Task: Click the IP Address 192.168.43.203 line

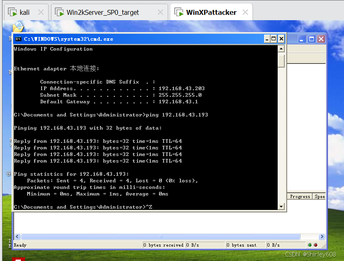Action: coord(122,89)
